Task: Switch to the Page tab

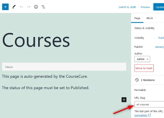Action: 137,18
